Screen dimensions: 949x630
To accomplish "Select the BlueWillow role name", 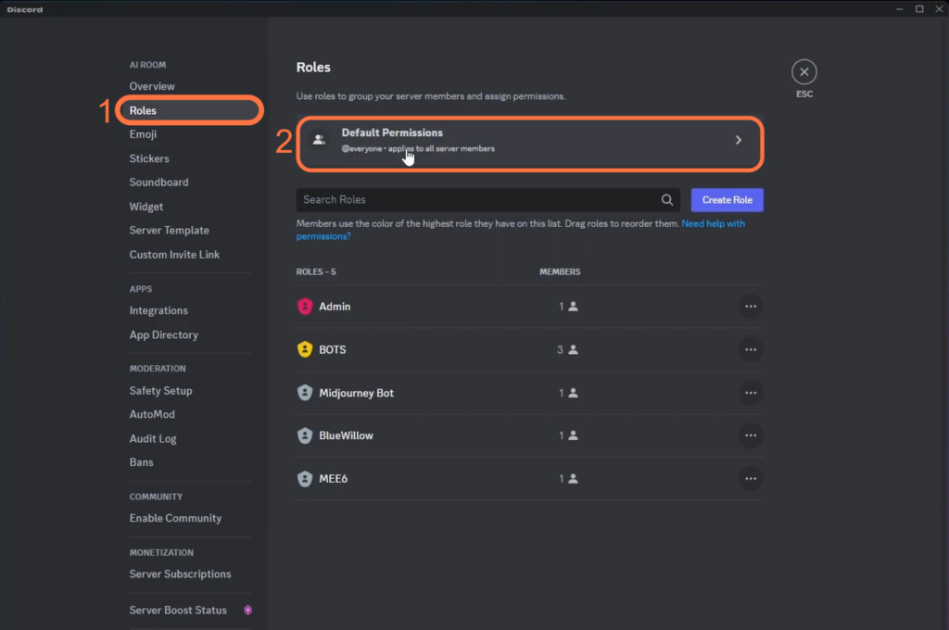I will [347, 435].
